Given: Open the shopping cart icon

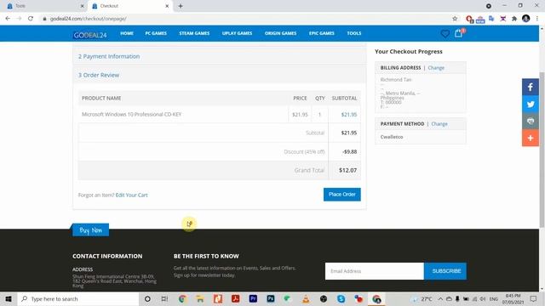Looking at the screenshot, I should [458, 33].
